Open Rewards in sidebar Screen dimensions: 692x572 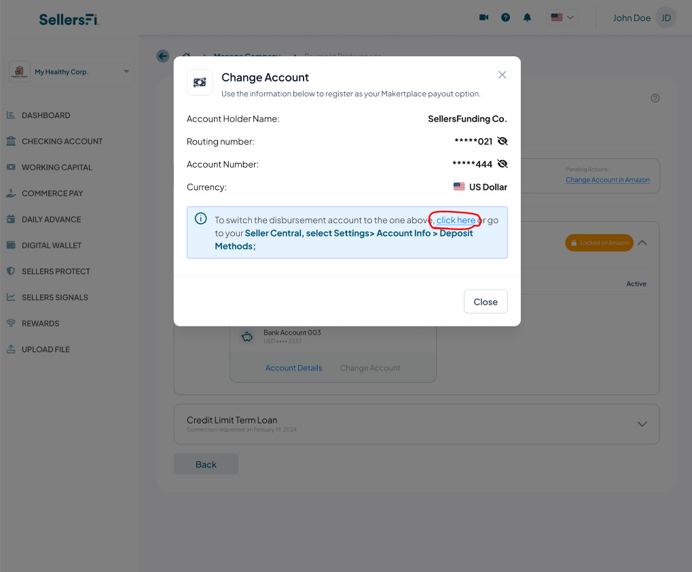40,323
